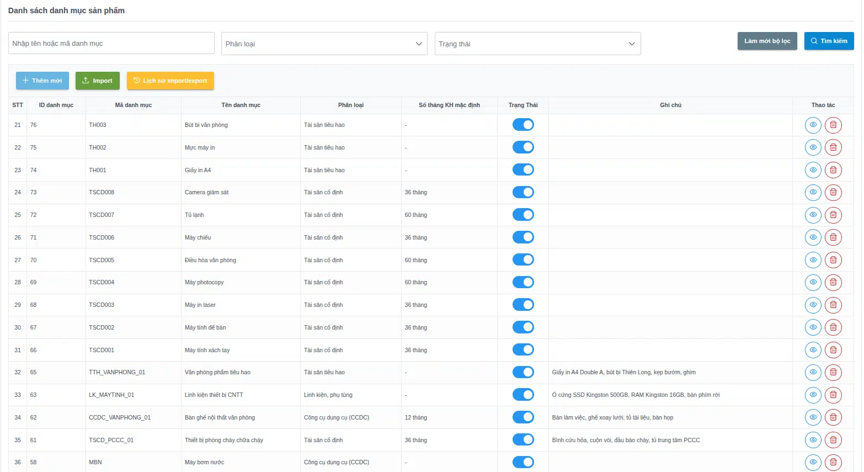The width and height of the screenshot is (864, 472).
Task: Click the Import button
Action: [x=97, y=81]
